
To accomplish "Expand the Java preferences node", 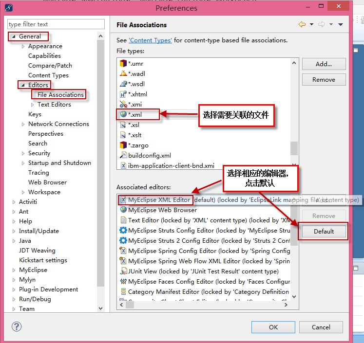I will point(14,241).
